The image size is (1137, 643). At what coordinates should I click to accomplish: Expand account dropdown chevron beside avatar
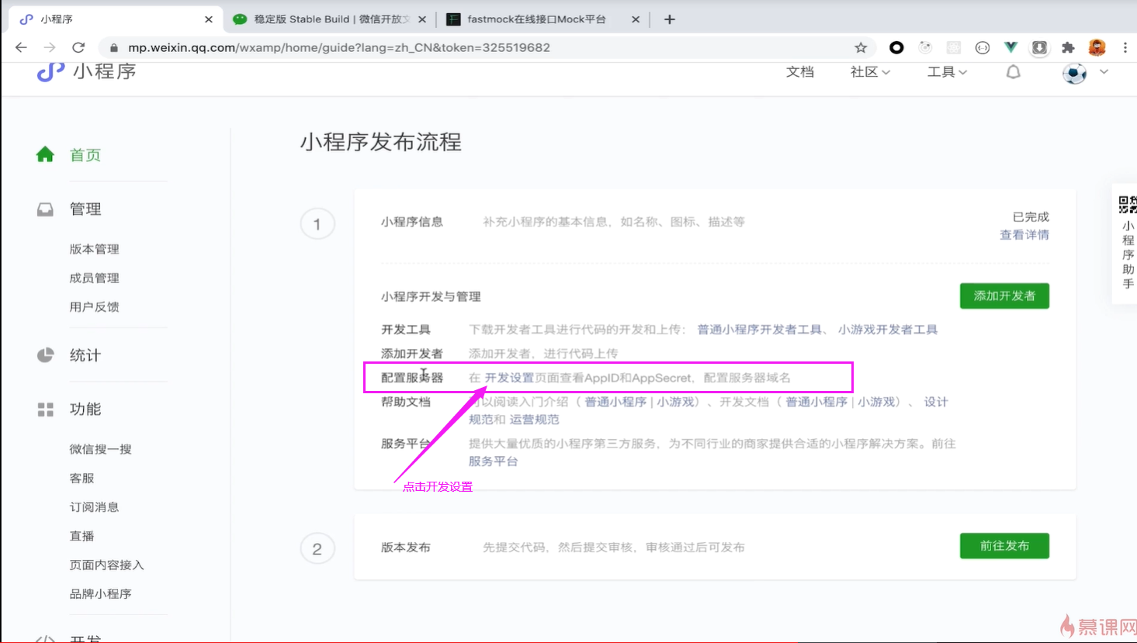1104,72
